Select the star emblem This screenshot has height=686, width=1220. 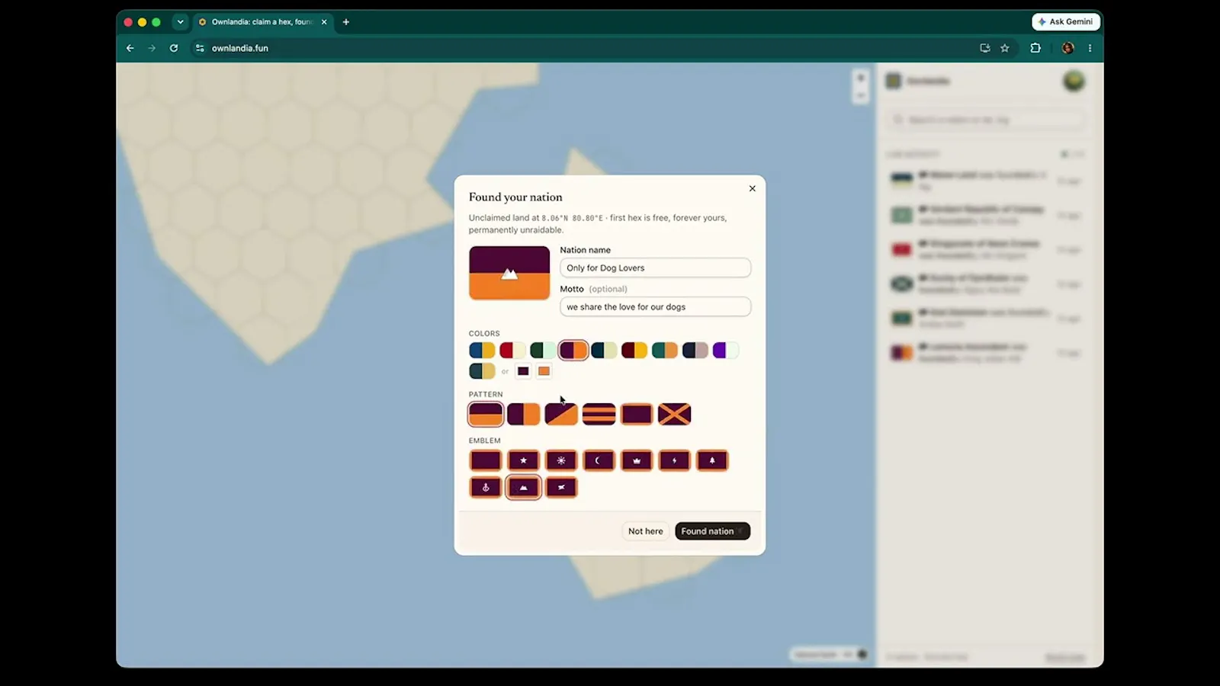(523, 460)
